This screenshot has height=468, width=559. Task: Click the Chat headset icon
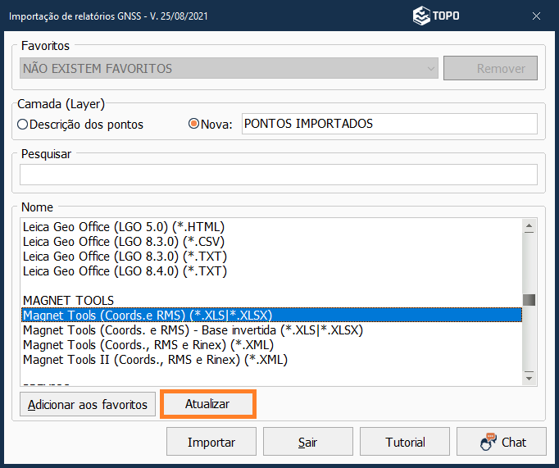(x=488, y=442)
